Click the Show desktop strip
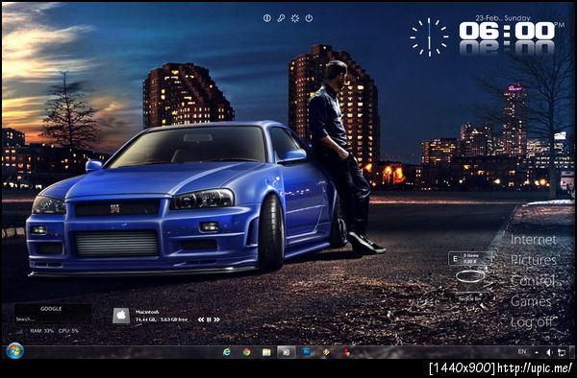 point(573,351)
